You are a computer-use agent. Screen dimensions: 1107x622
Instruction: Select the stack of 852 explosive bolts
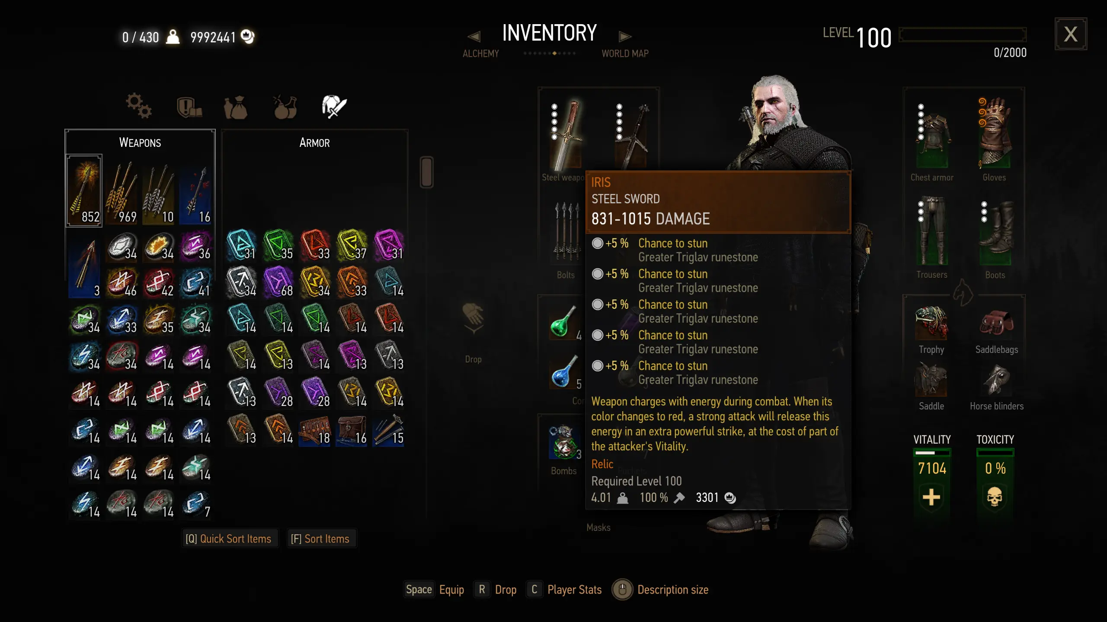click(x=84, y=190)
